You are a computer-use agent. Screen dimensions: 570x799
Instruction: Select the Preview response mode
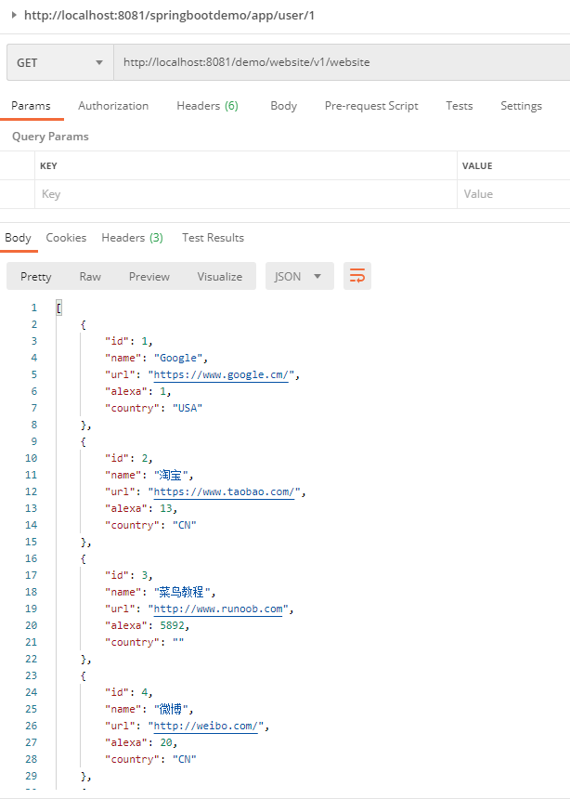[149, 276]
